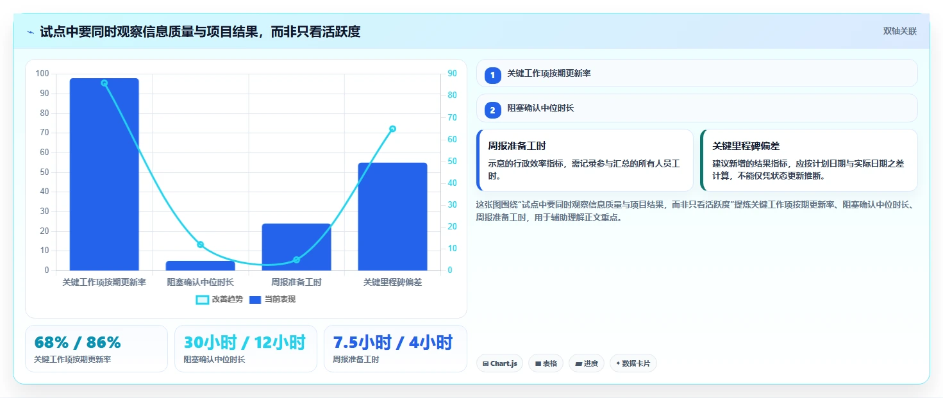Open the 周报准备工时 description card

point(585,160)
